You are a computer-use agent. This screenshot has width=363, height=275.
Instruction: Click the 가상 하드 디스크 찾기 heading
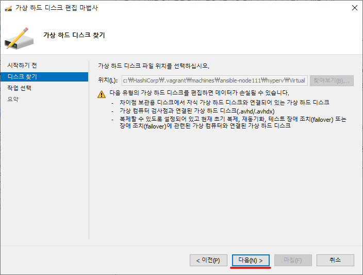(x=74, y=35)
